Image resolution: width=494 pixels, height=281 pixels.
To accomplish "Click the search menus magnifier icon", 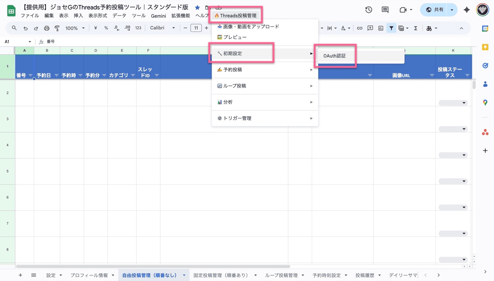I will coord(14,28).
